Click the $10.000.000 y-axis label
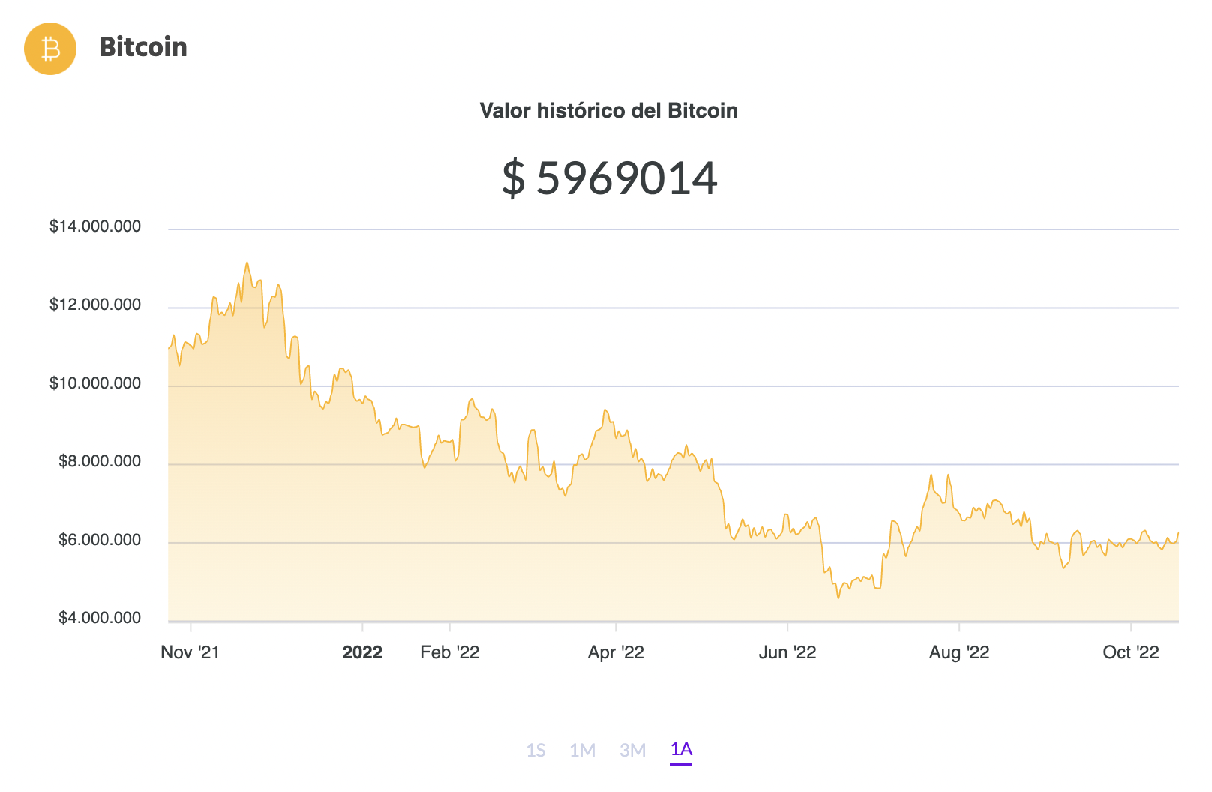This screenshot has width=1212, height=792. coord(95,383)
